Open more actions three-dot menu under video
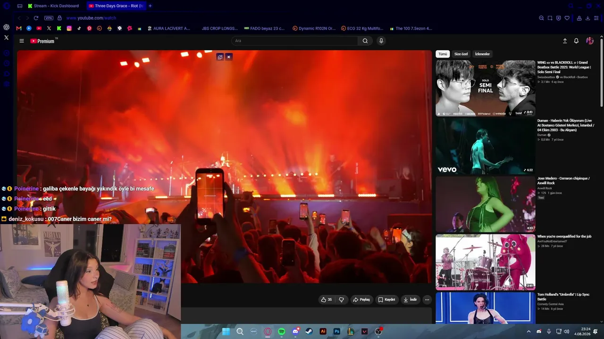 (427, 299)
